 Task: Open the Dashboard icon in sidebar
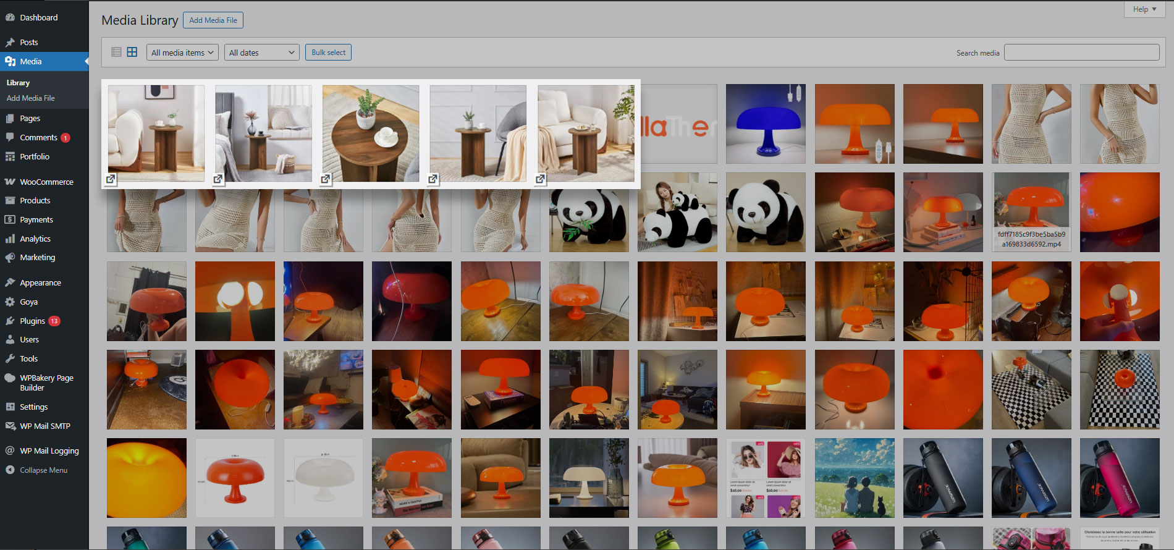10,17
